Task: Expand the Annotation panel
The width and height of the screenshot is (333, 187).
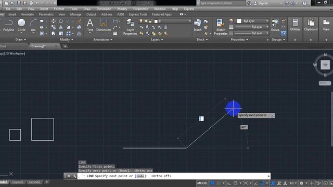Action: 103,39
